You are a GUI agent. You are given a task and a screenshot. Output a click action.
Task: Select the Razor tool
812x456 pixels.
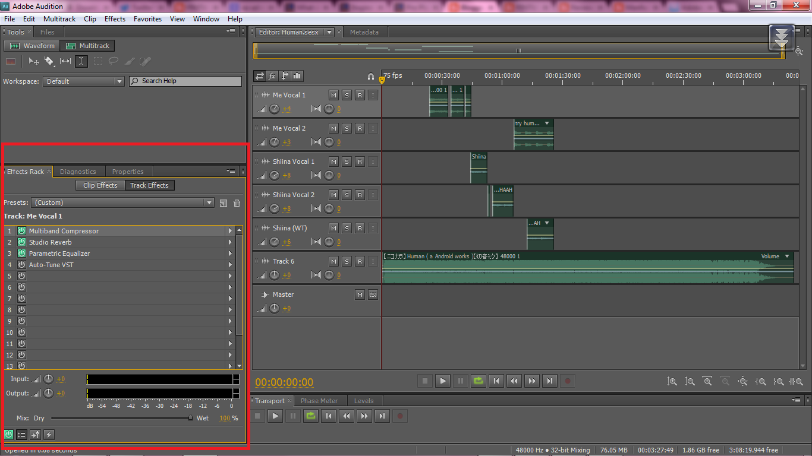pos(49,61)
